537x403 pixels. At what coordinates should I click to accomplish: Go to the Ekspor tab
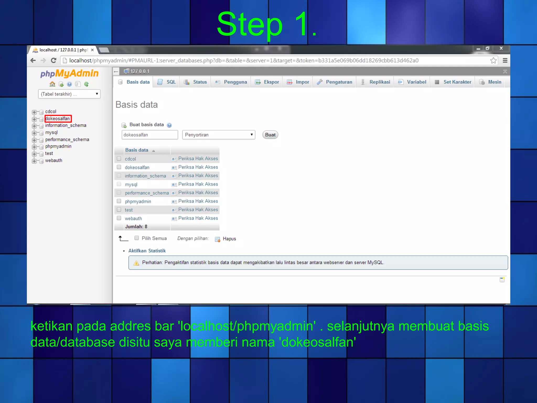click(x=267, y=82)
